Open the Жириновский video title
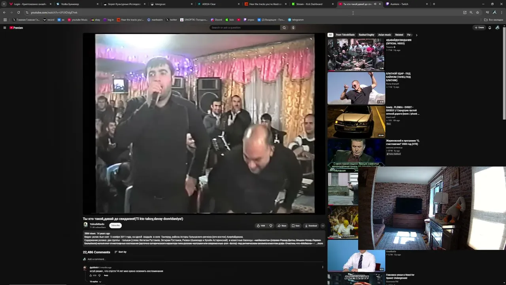Screen dimensions: 506x285 point(403,142)
